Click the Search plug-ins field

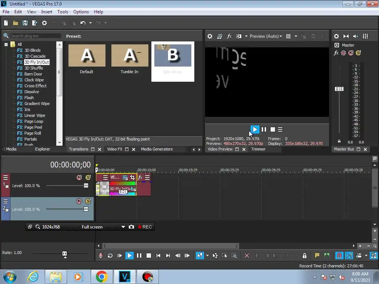coord(35,36)
